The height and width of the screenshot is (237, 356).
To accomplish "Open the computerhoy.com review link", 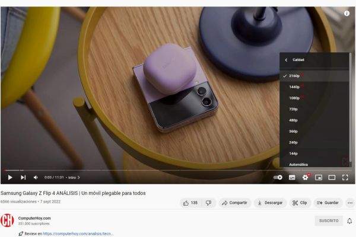I will coord(78,233).
